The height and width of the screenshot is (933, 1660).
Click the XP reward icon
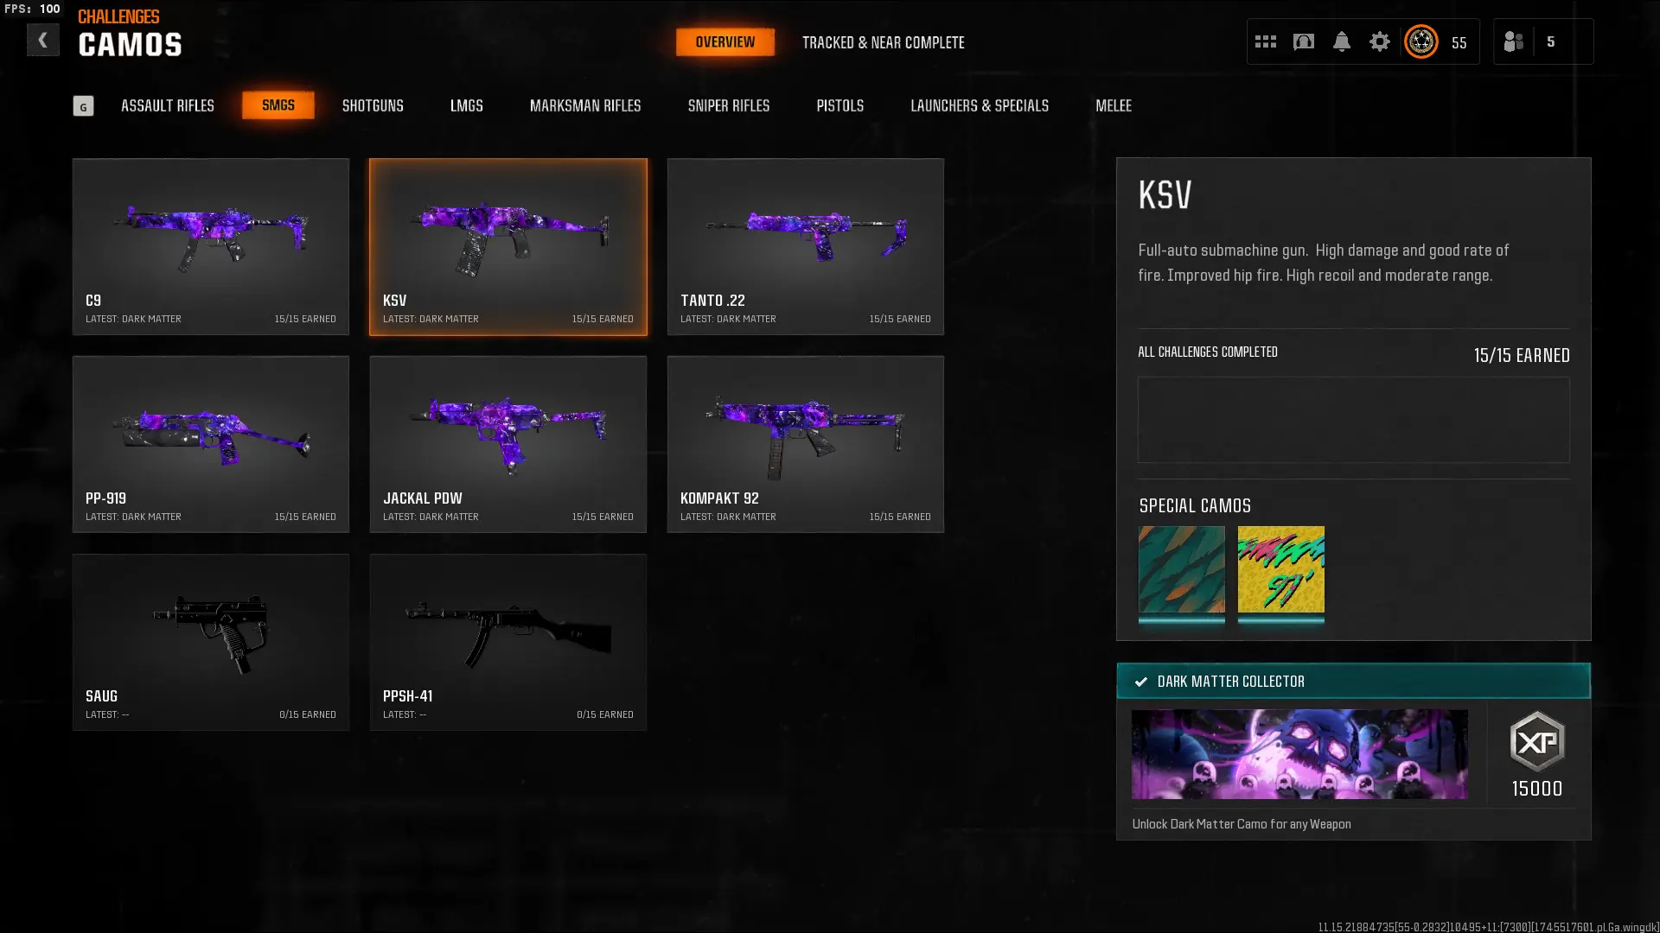click(x=1537, y=741)
